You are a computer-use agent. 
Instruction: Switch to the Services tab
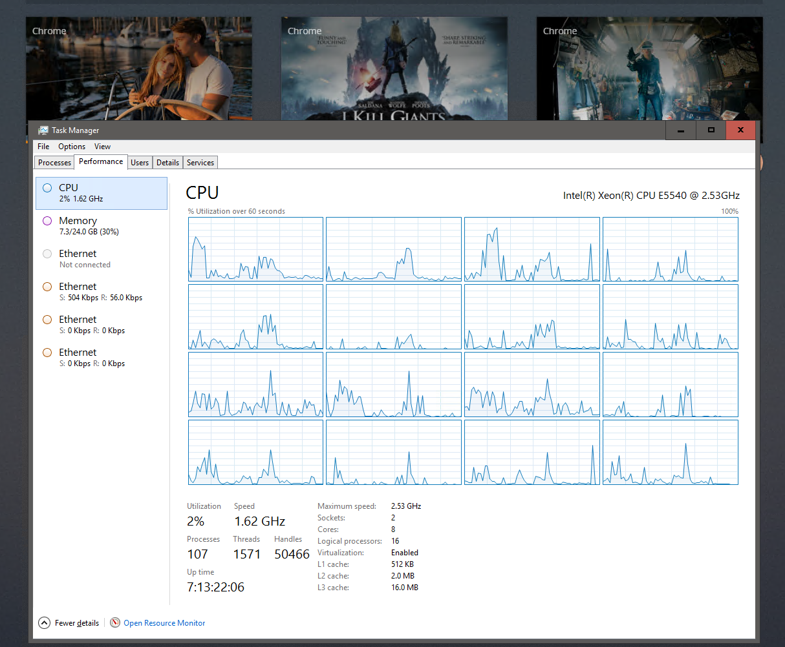[200, 163]
